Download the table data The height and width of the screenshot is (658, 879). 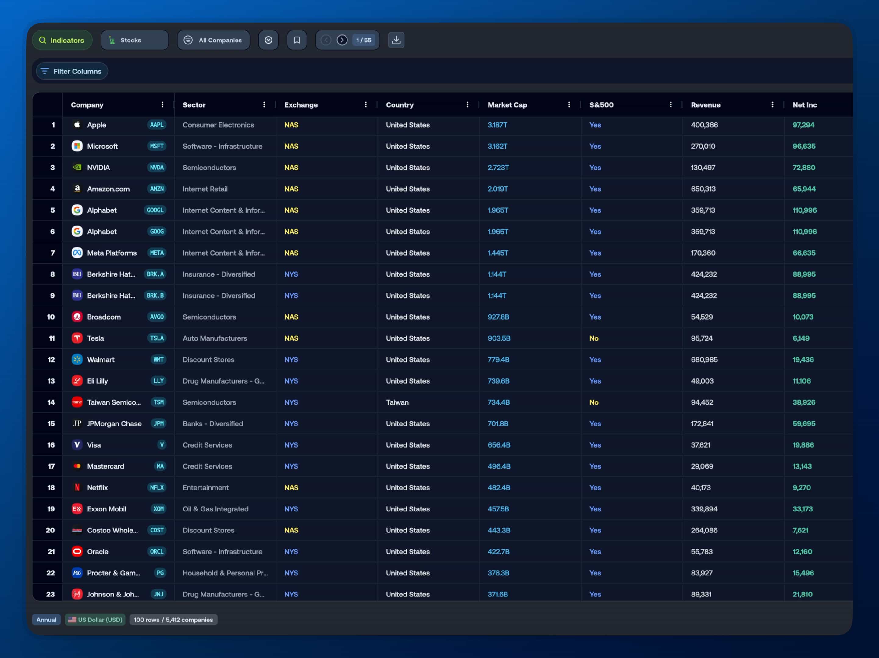396,40
